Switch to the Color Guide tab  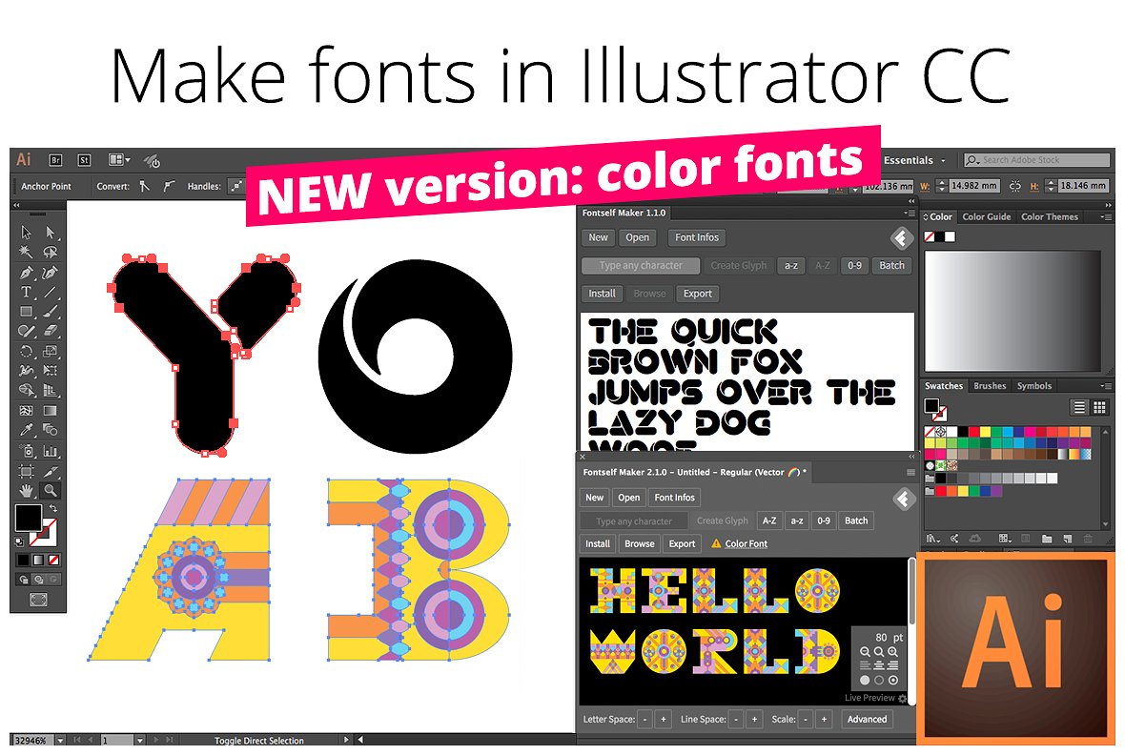point(987,216)
